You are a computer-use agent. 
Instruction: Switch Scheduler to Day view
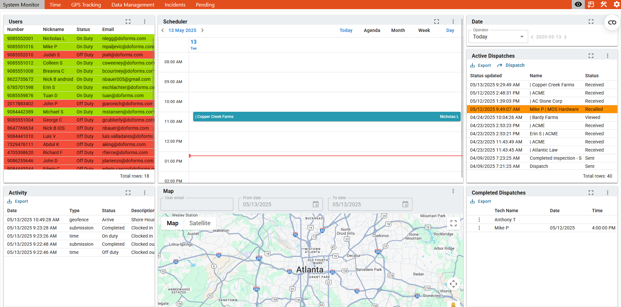tap(450, 30)
